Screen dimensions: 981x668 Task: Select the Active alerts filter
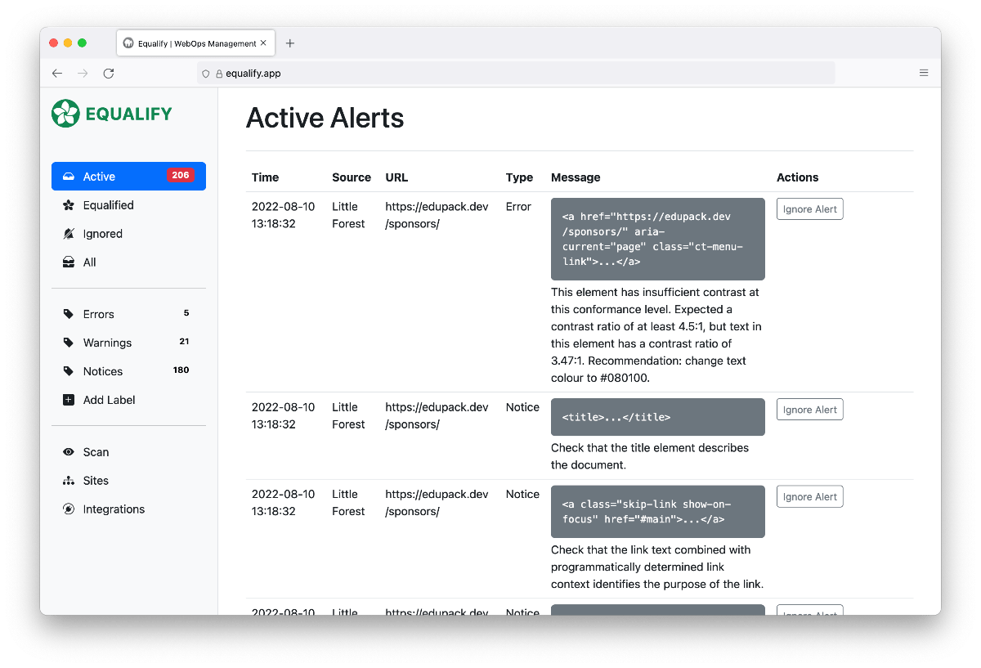[x=98, y=176]
